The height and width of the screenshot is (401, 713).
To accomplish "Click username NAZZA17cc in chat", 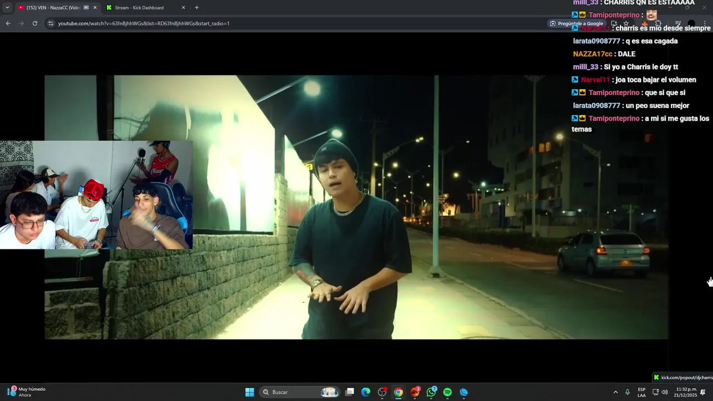I will coord(593,54).
